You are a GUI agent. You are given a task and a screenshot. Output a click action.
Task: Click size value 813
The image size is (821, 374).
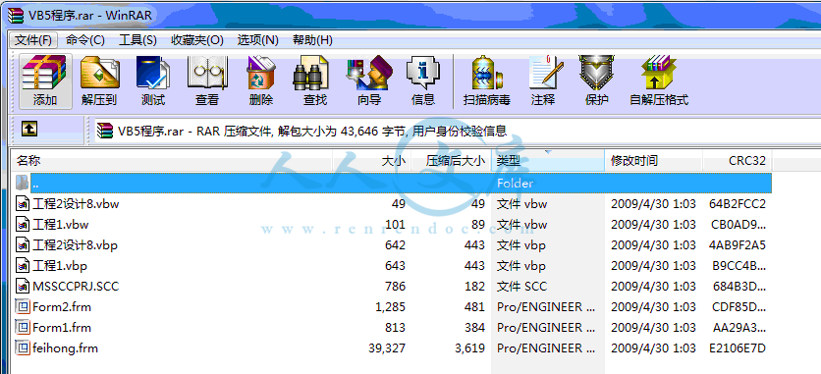[x=396, y=328]
